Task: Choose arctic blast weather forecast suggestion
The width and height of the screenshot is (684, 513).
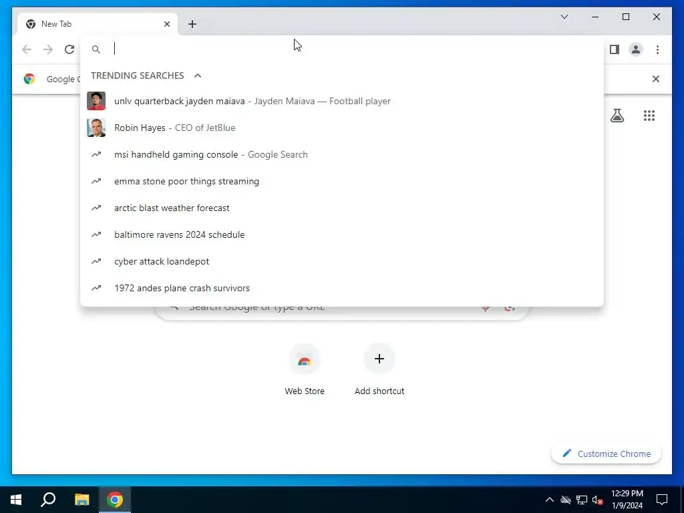Action: [342, 208]
